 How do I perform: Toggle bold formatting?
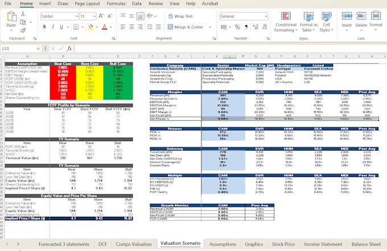[x=44, y=27]
